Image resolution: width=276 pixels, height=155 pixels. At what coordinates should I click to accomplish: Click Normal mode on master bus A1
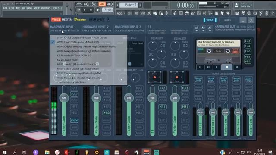click(x=198, y=80)
